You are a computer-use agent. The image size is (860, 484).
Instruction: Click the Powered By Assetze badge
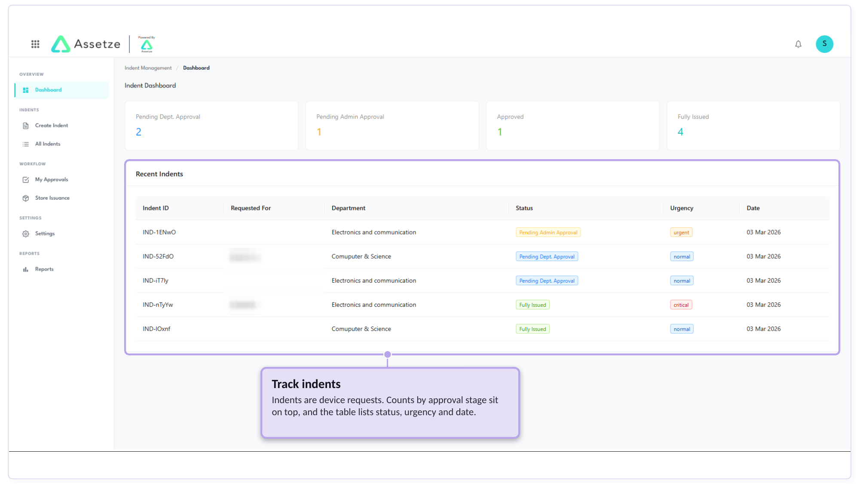click(147, 44)
